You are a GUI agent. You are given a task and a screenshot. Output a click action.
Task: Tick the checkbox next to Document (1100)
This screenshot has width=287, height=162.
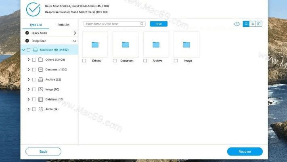pos(34,70)
